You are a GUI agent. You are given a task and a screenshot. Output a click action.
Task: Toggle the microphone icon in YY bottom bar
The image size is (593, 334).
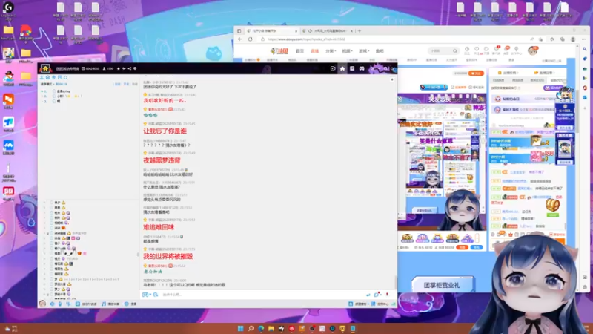(x=60, y=304)
